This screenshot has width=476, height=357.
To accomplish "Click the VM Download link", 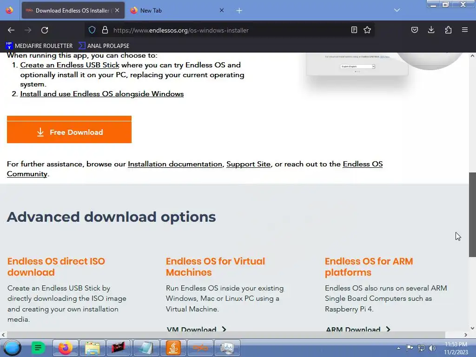I will point(196,329).
